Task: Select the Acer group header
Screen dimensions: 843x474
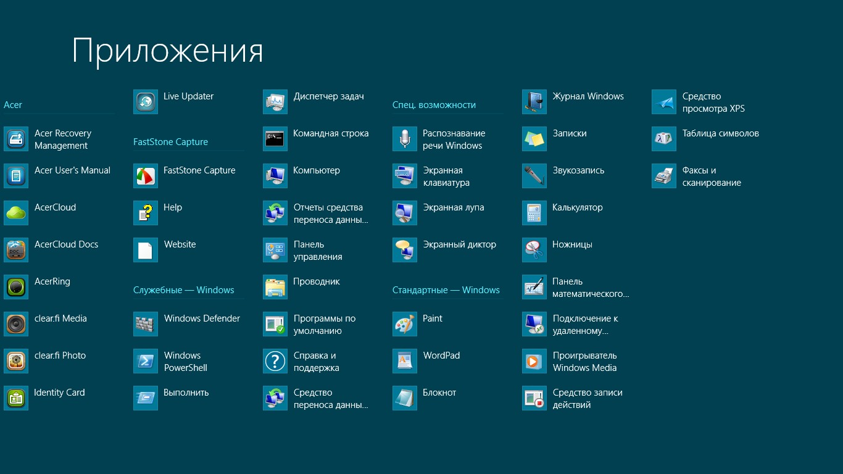Action: [x=13, y=105]
